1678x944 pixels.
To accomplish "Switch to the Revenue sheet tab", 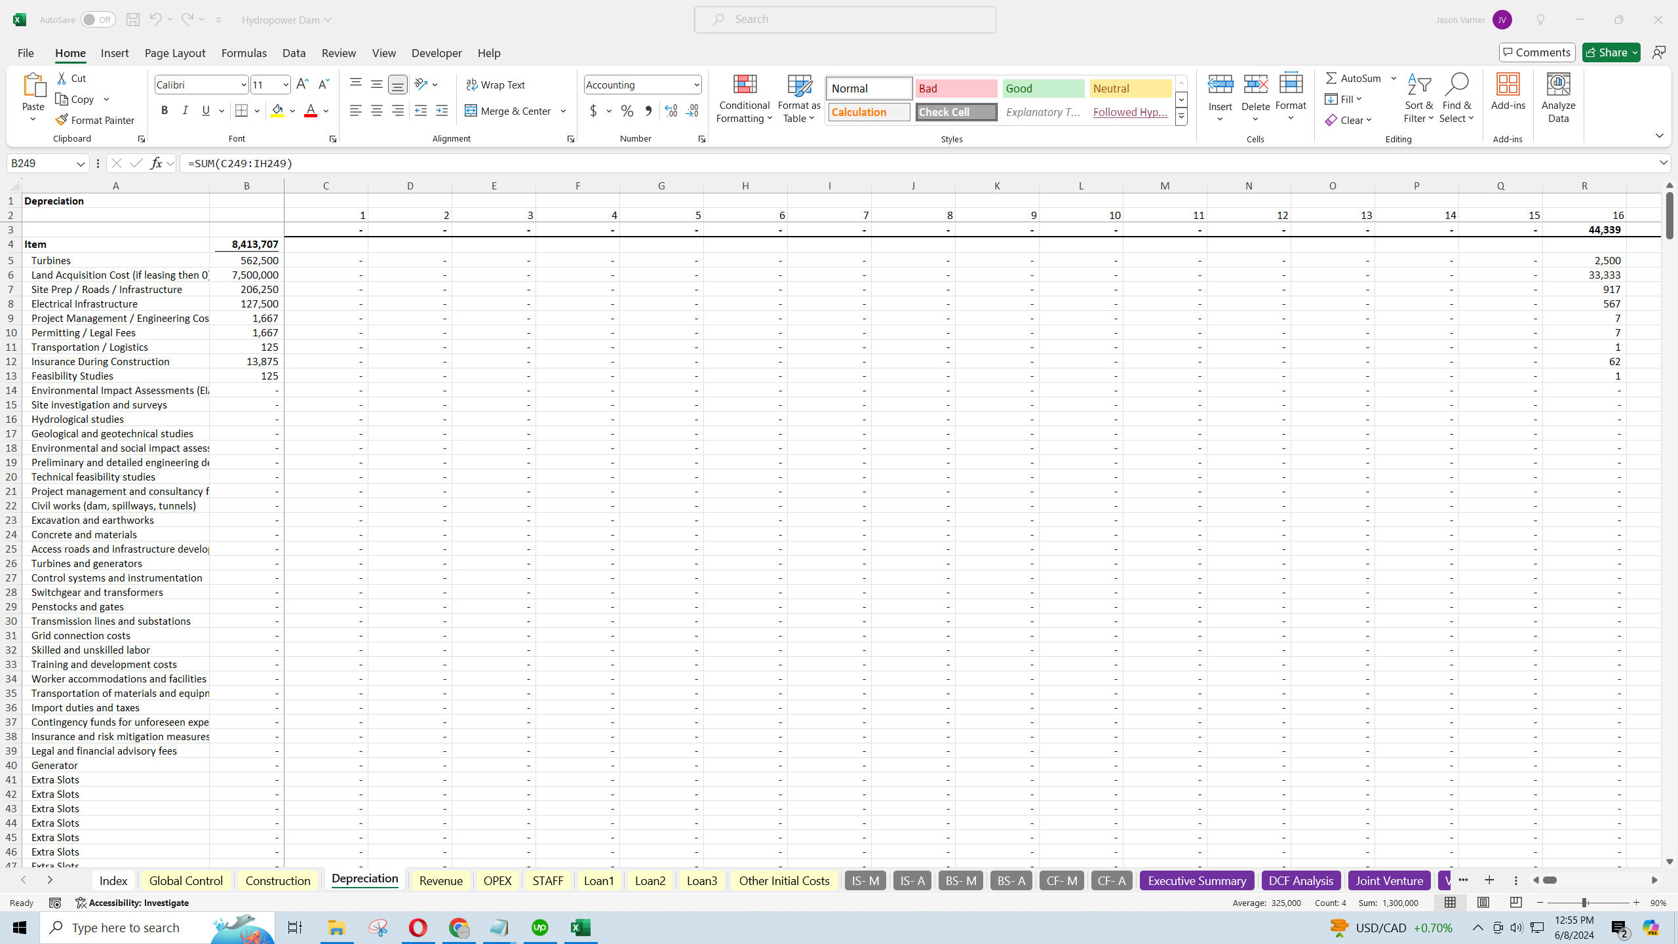I will click(440, 880).
